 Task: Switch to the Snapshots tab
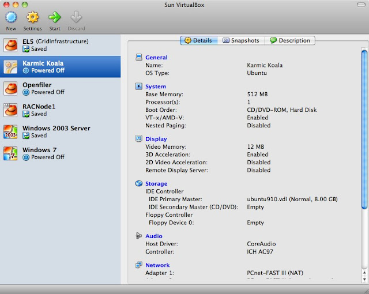pyautogui.click(x=241, y=40)
